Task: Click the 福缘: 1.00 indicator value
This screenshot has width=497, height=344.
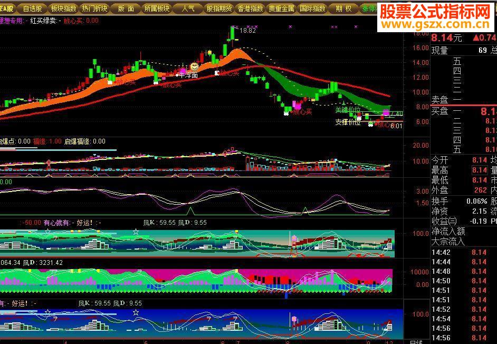Action: click(47, 141)
